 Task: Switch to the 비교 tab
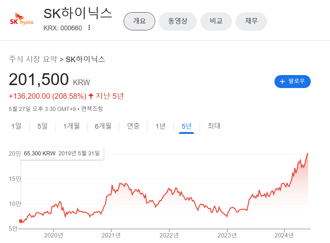pos(216,21)
